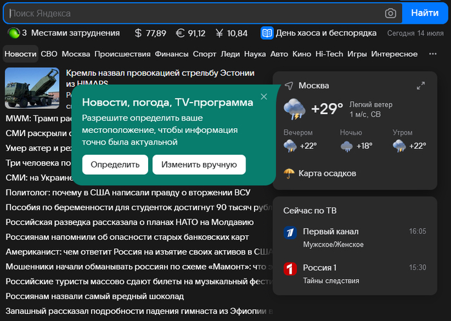451x321 pixels.
Task: Open the Тайны следствия program
Action: pos(331,281)
